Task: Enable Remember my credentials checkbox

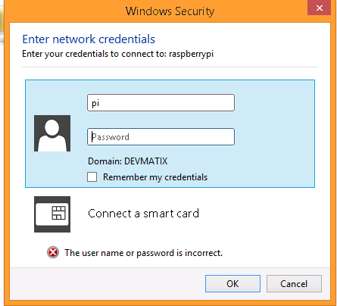Action: 92,177
